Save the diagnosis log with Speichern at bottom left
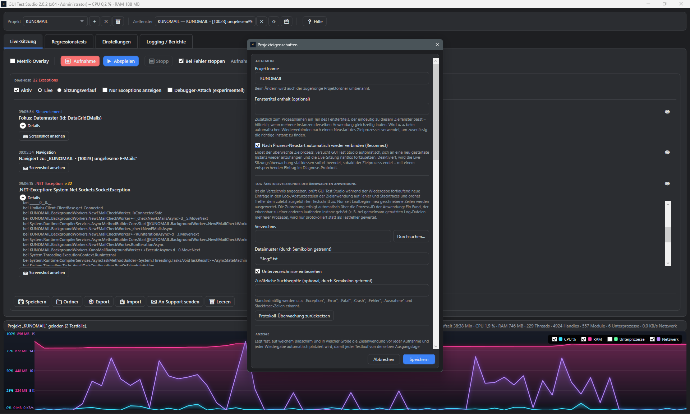 (x=32, y=302)
